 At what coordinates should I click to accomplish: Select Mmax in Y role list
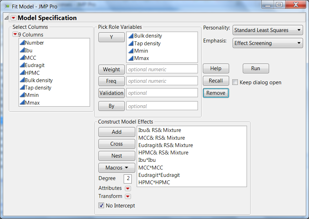coord(162,58)
